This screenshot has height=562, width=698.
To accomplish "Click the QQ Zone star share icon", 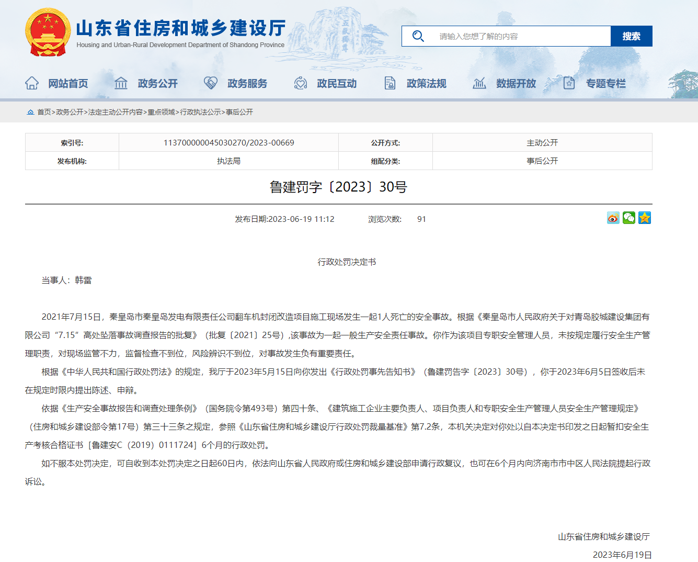I will pyautogui.click(x=645, y=218).
